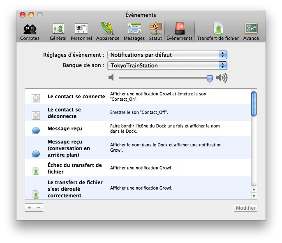Click bubble icon of 'conversation en arrière plan' row

click(x=36, y=154)
